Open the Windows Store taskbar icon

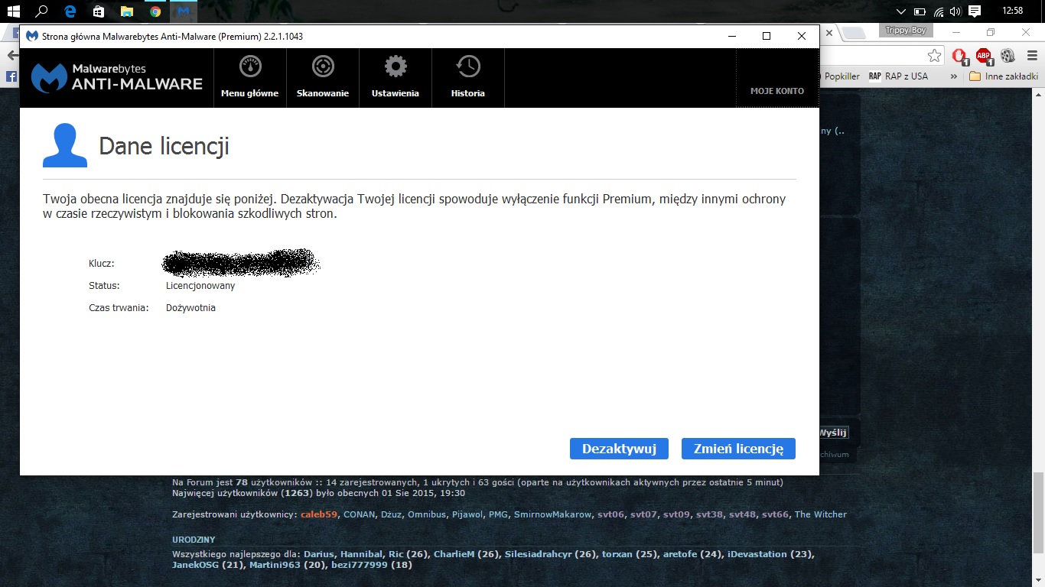coord(99,11)
